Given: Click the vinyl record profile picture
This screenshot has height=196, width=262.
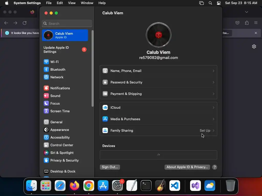Looking at the screenshot, I should [x=158, y=35].
